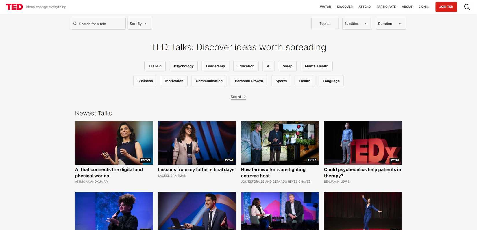Image resolution: width=477 pixels, height=230 pixels.
Task: Open the Watch menu
Action: [326, 7]
